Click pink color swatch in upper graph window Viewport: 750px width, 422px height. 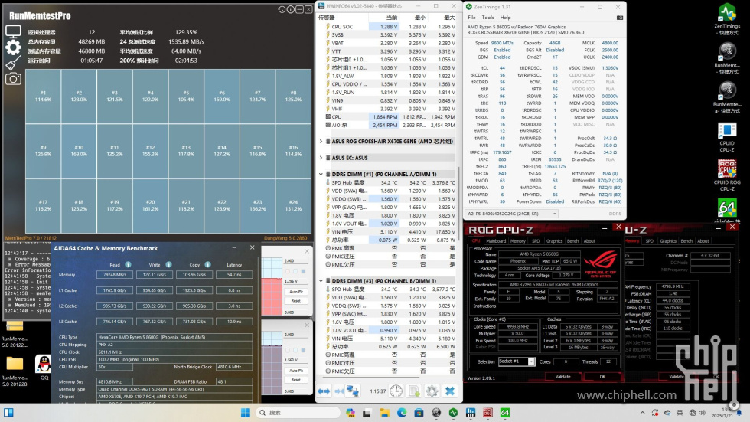(x=289, y=271)
